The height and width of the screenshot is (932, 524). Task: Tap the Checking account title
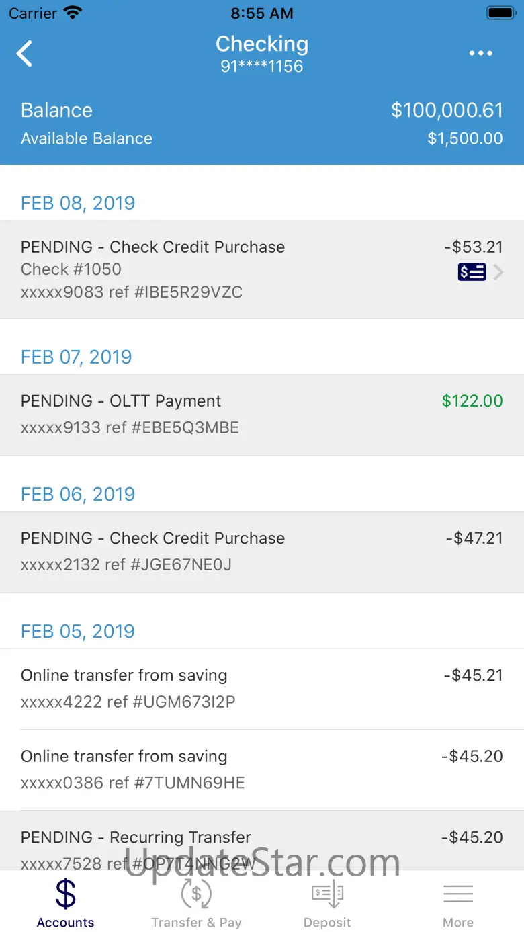pos(262,44)
